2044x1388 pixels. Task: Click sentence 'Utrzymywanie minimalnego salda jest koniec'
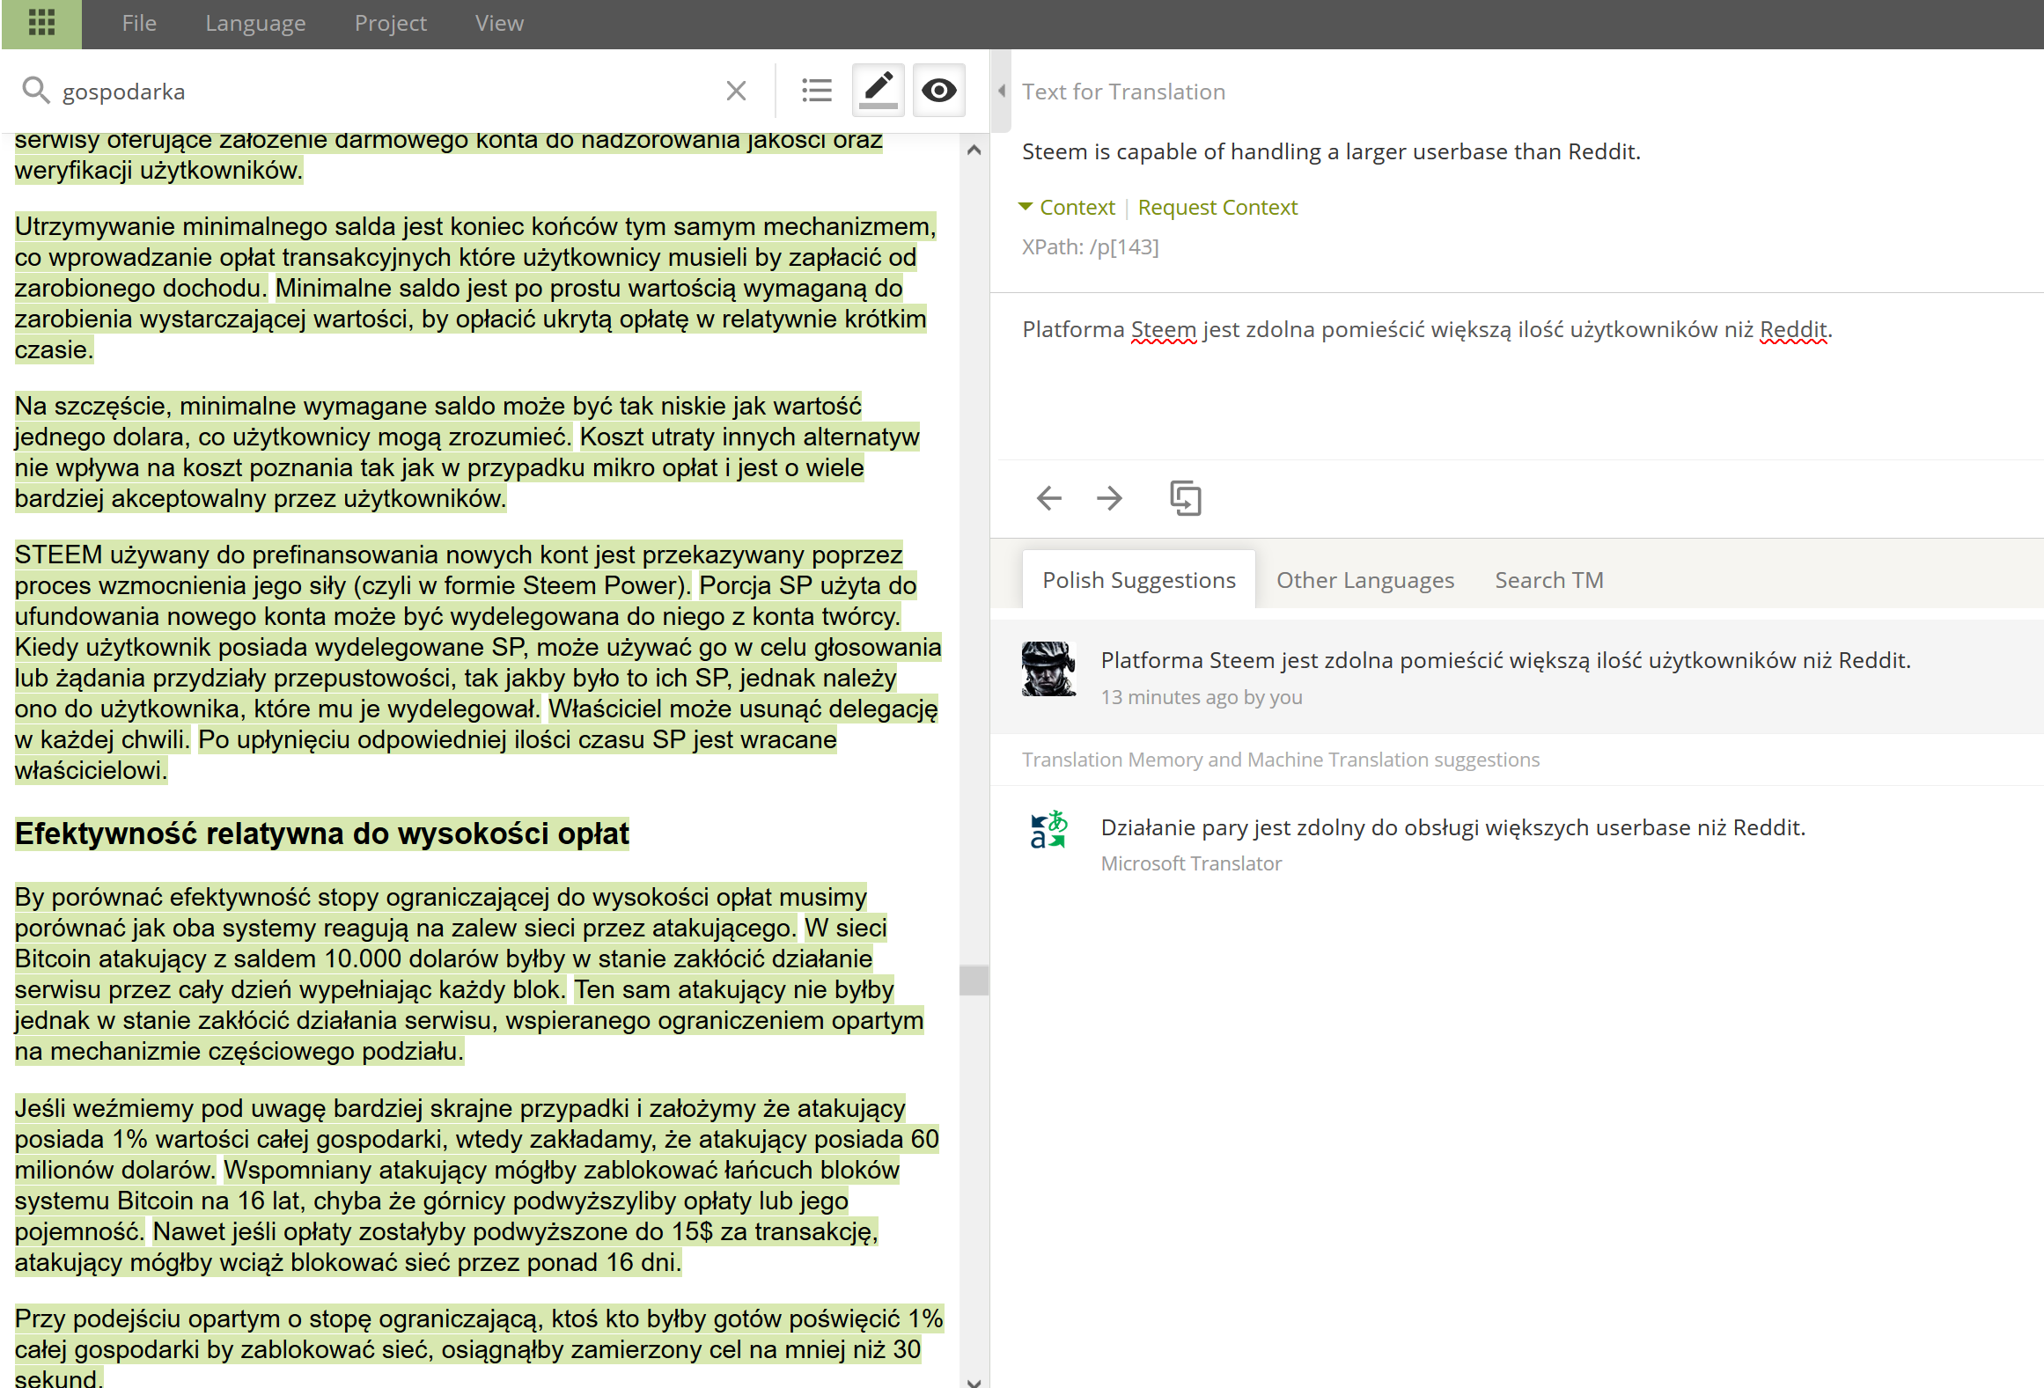475,257
